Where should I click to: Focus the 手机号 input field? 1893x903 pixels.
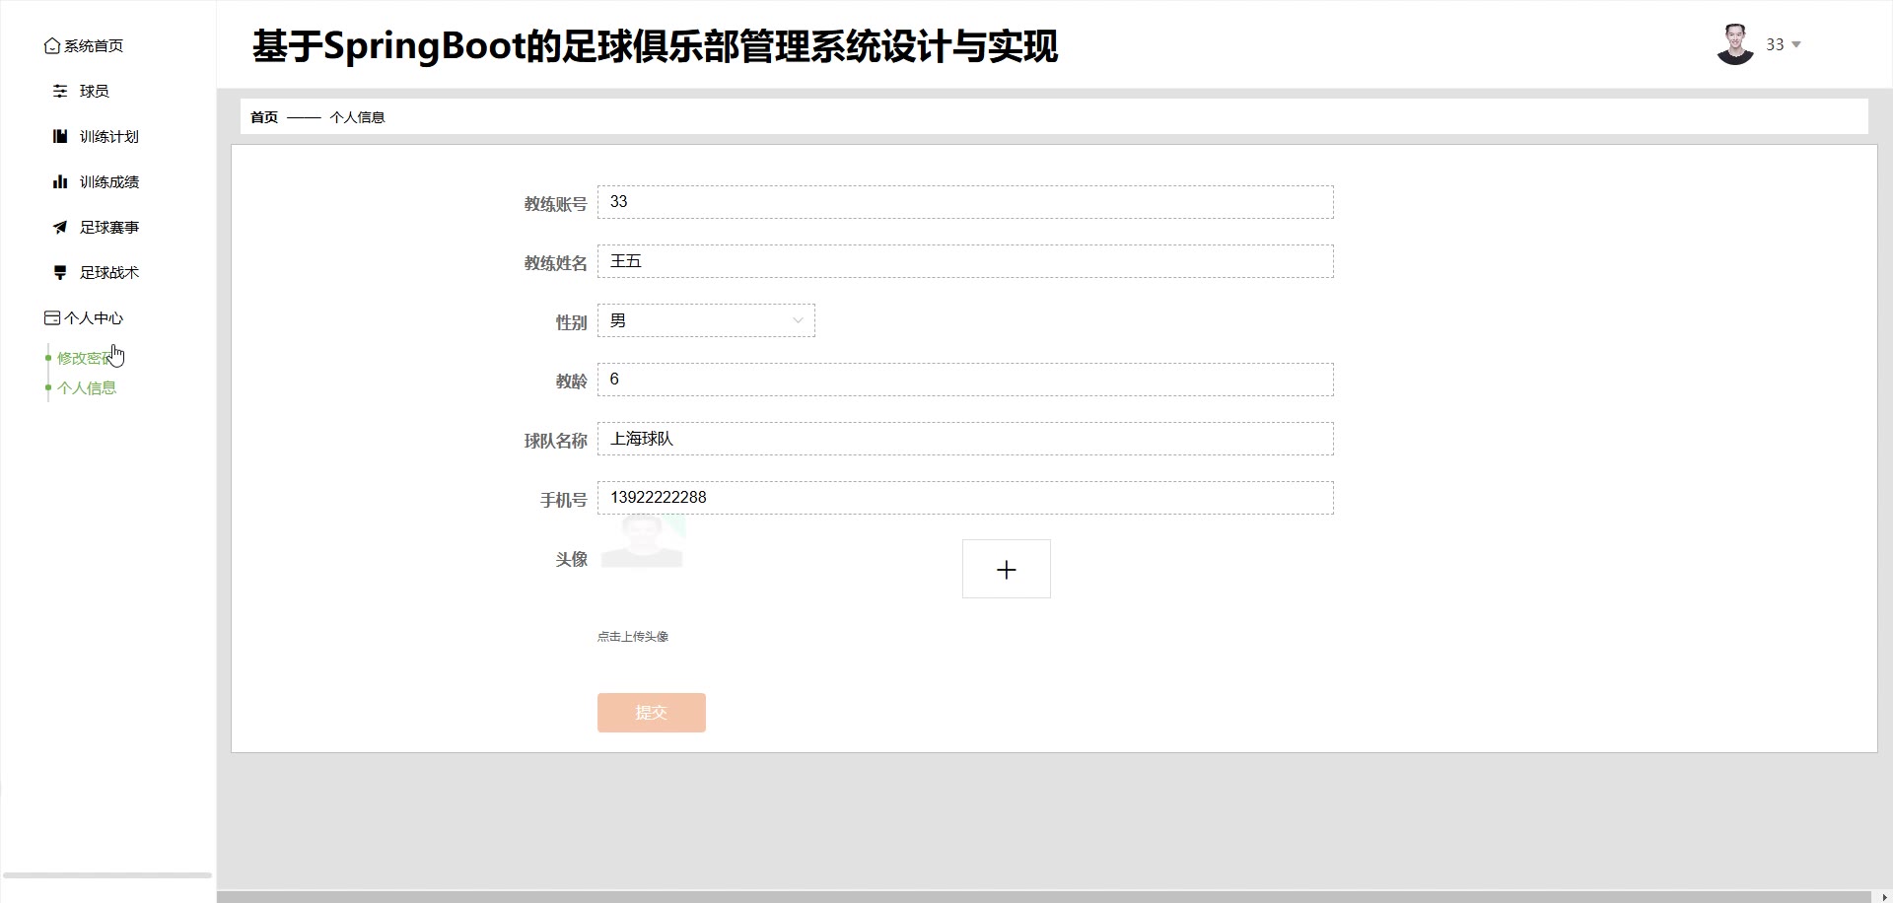[965, 498]
